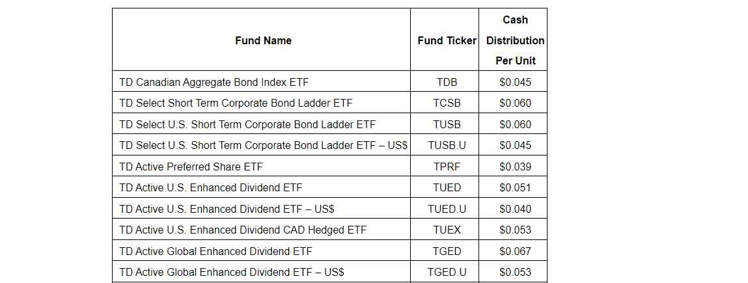Click TD Active Preferred Share ETF name
Screen dimensions: 748x283
tap(191, 167)
